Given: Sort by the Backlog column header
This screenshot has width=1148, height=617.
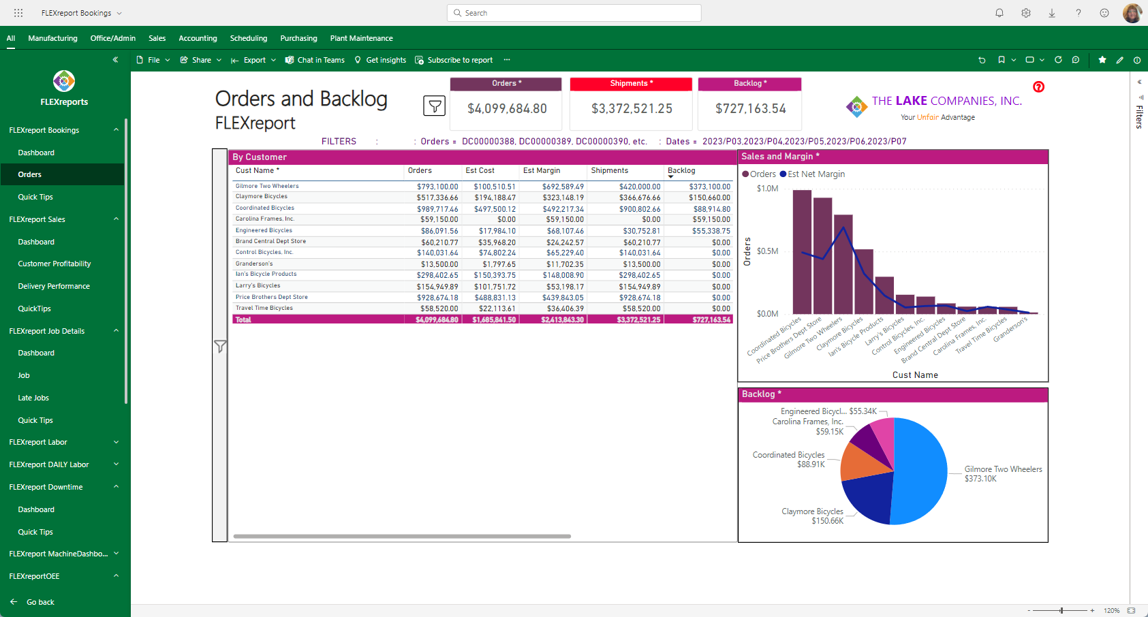Looking at the screenshot, I should 681,170.
